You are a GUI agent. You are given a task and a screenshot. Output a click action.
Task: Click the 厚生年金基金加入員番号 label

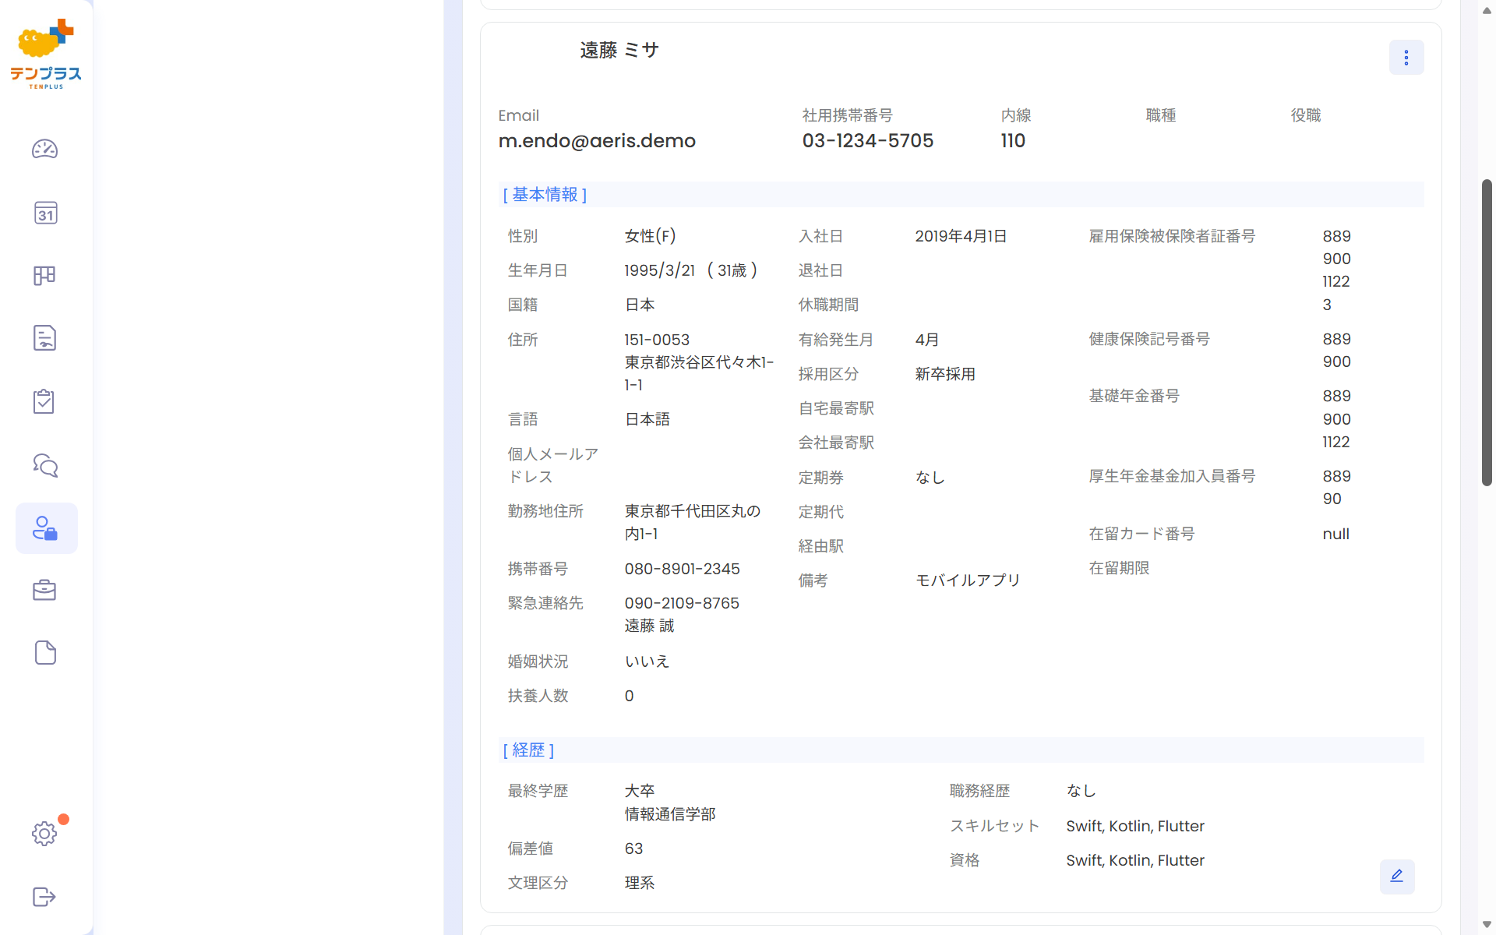[1172, 476]
